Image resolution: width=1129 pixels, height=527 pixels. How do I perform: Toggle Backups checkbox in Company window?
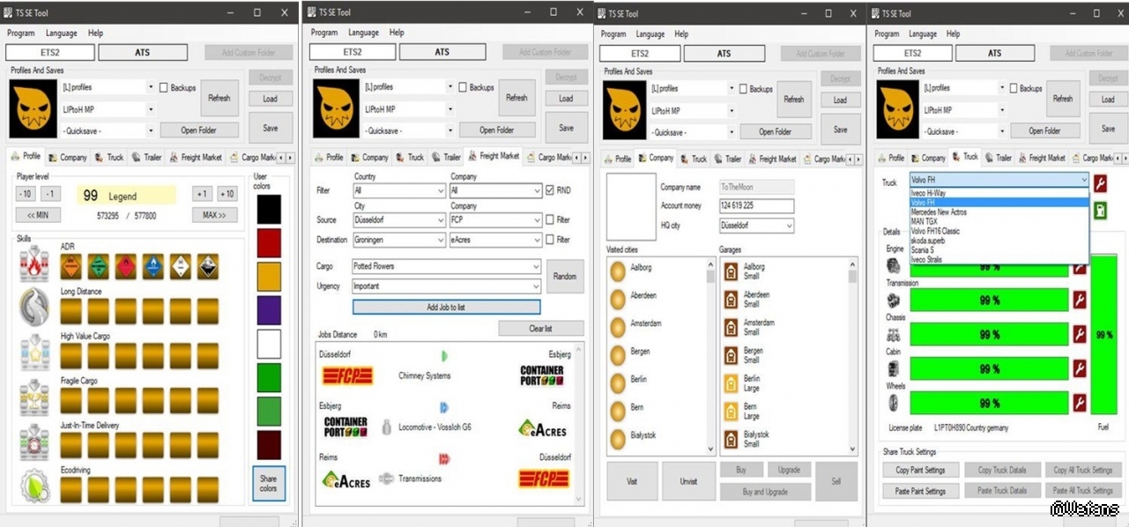click(x=742, y=89)
